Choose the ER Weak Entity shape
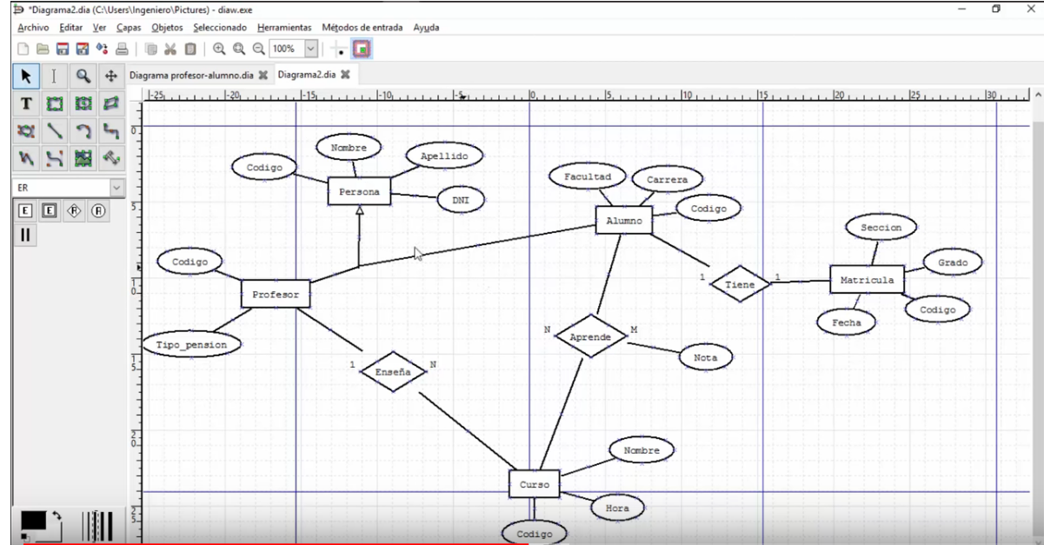Image resolution: width=1044 pixels, height=545 pixels. coord(50,210)
